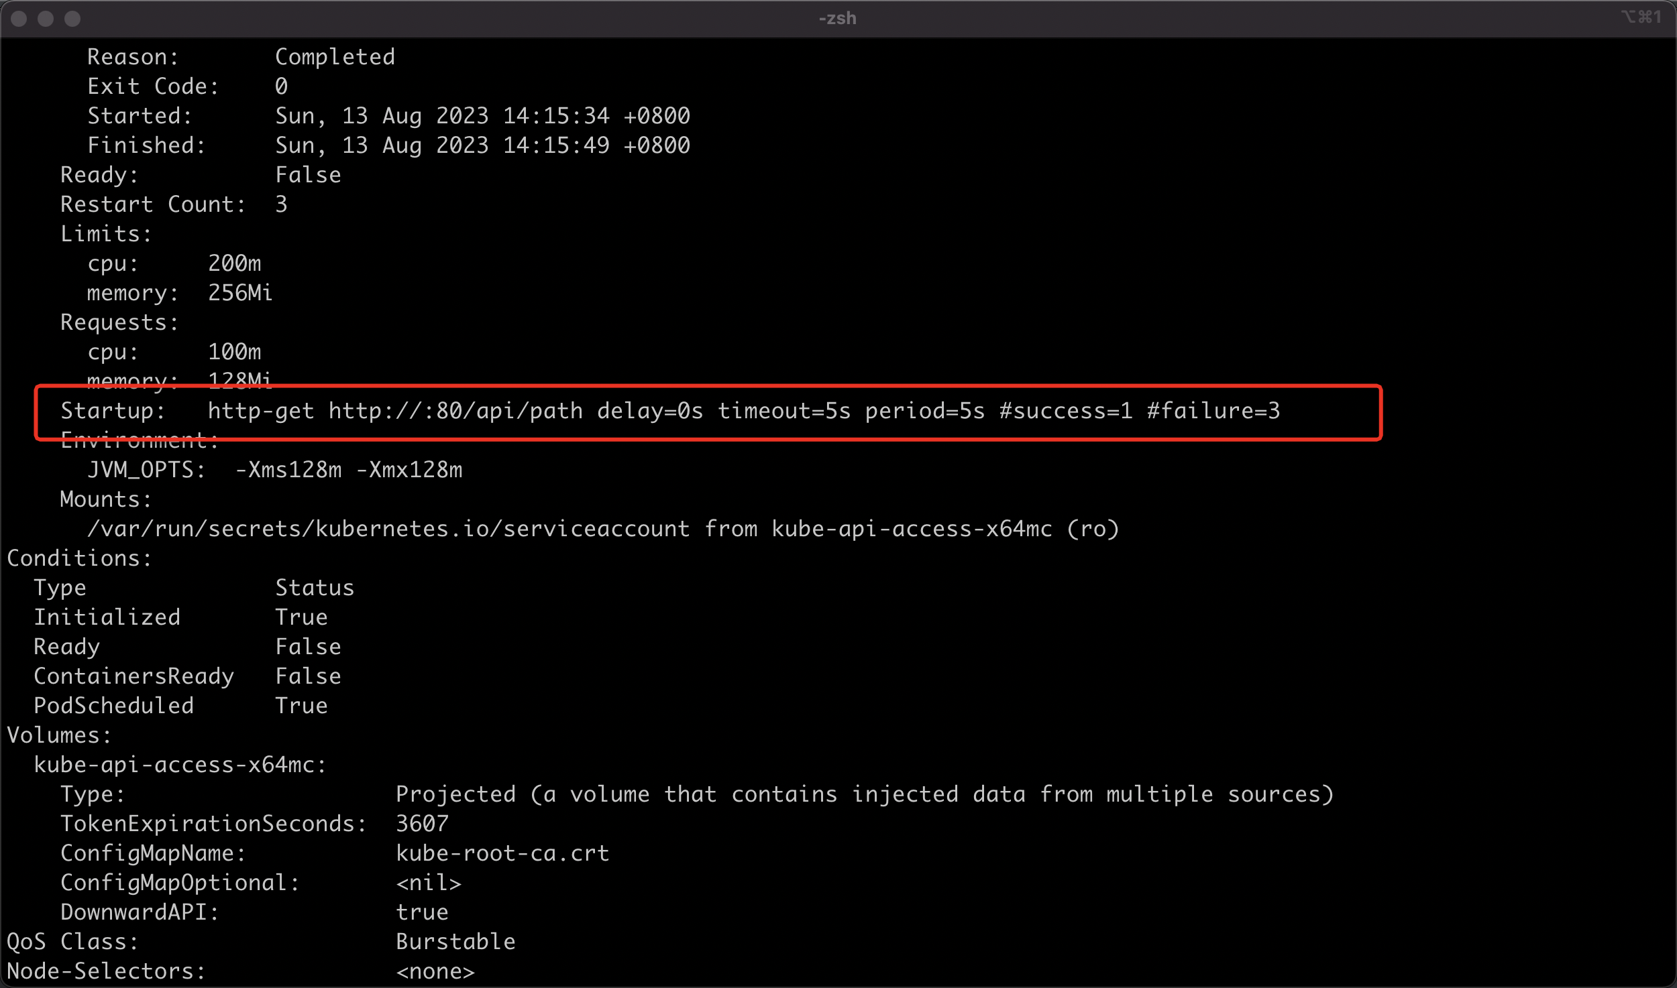Click the Exit Code value 0
The image size is (1677, 988).
281,86
